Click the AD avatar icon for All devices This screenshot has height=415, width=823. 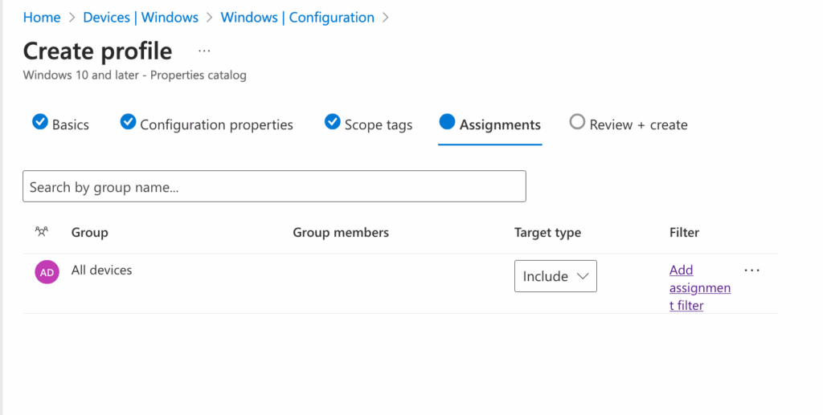pyautogui.click(x=47, y=272)
